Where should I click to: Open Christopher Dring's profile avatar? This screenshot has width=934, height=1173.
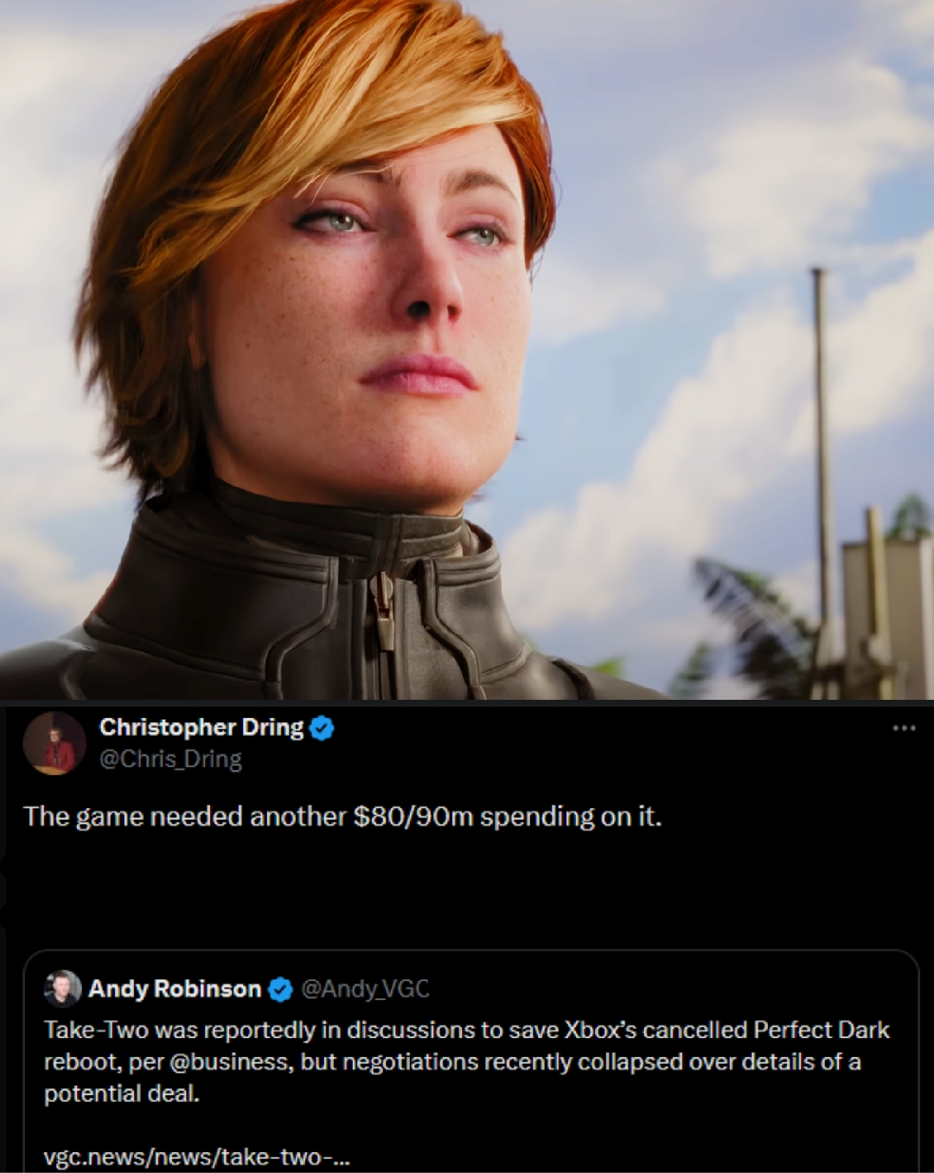tap(54, 743)
